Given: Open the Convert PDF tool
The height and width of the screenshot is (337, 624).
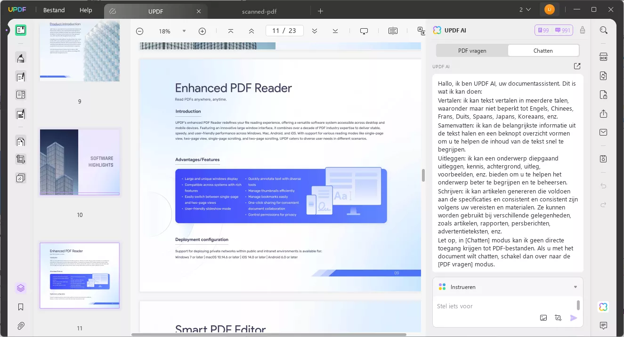Looking at the screenshot, I should (604, 76).
